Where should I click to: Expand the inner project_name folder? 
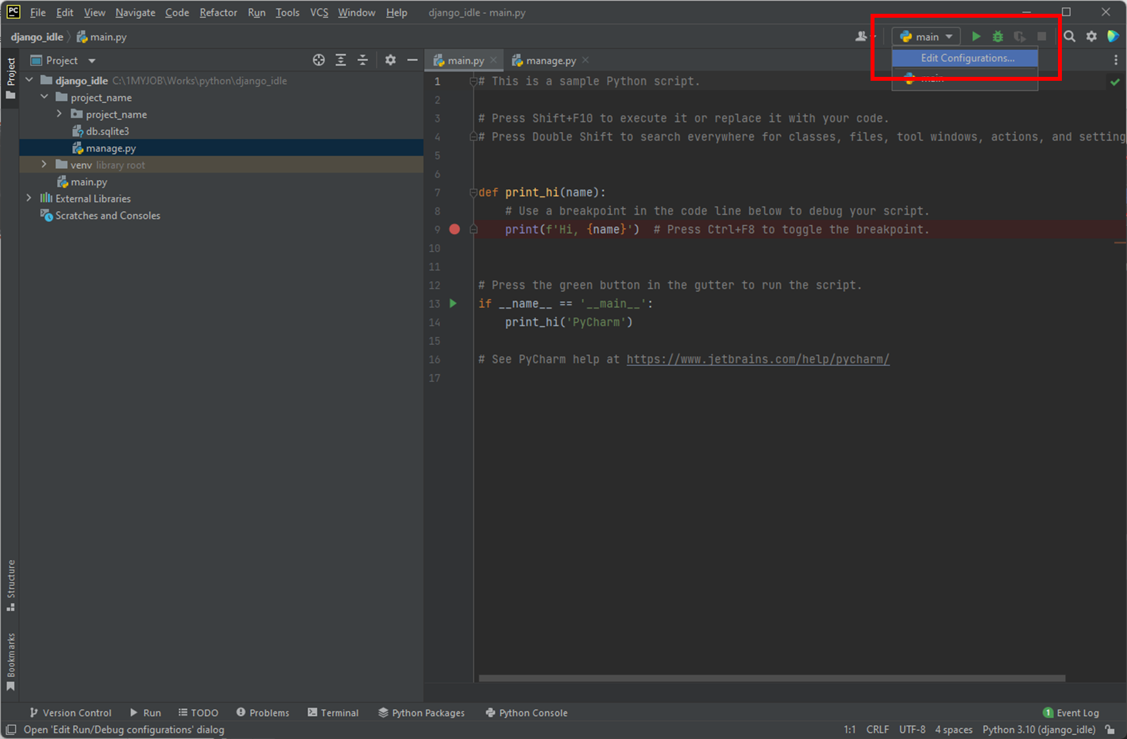[60, 114]
